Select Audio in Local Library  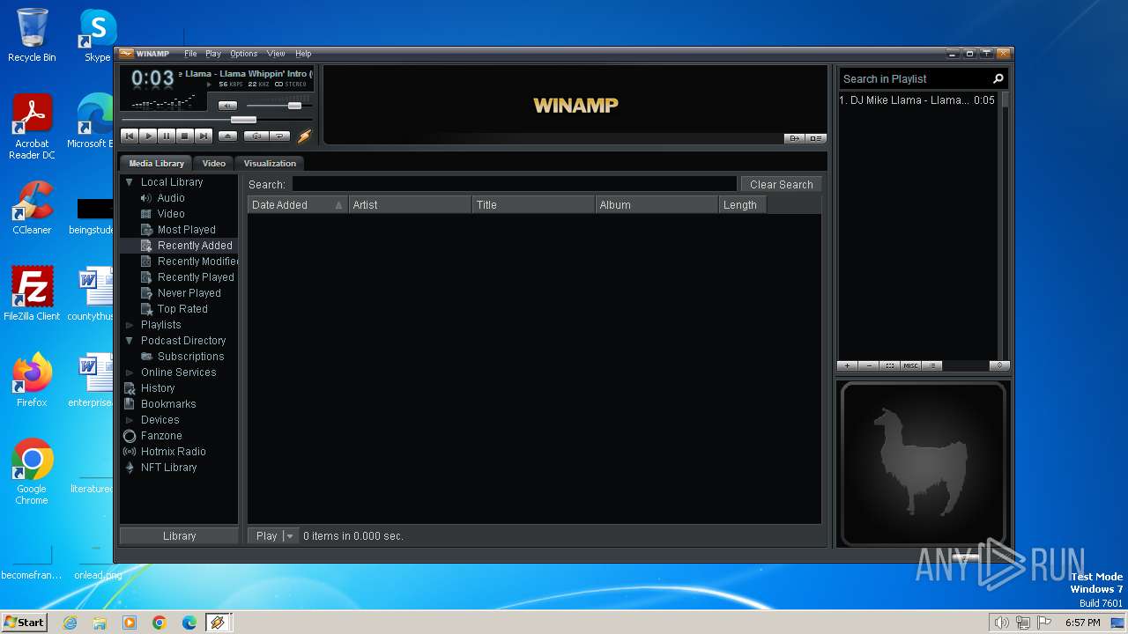click(x=171, y=198)
